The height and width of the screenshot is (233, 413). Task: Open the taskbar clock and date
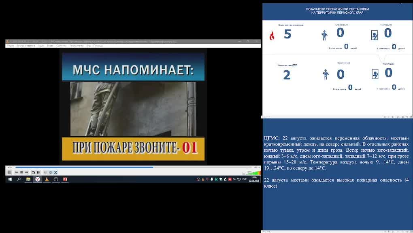(x=254, y=179)
